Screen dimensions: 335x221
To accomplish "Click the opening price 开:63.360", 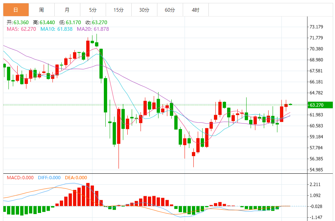I will 18,22.
